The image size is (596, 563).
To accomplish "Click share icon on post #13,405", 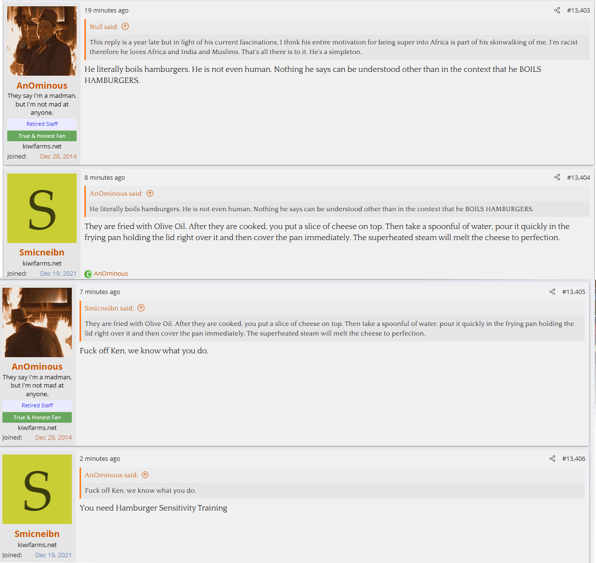I will coord(552,292).
